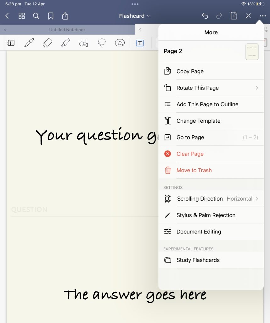This screenshot has width=270, height=323.
Task: Select the Text box tool
Action: point(140,43)
